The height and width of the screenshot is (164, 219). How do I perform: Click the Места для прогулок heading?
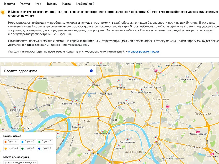pos(16,157)
